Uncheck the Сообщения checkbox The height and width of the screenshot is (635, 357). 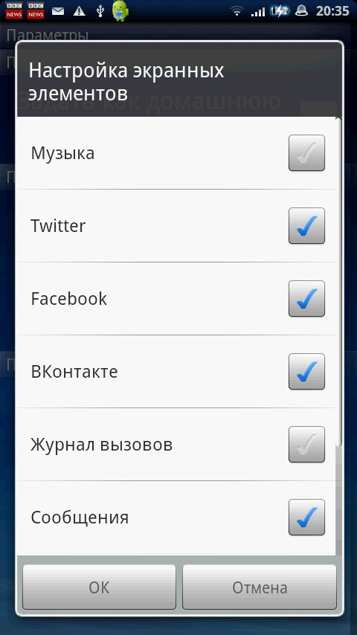coord(306,518)
